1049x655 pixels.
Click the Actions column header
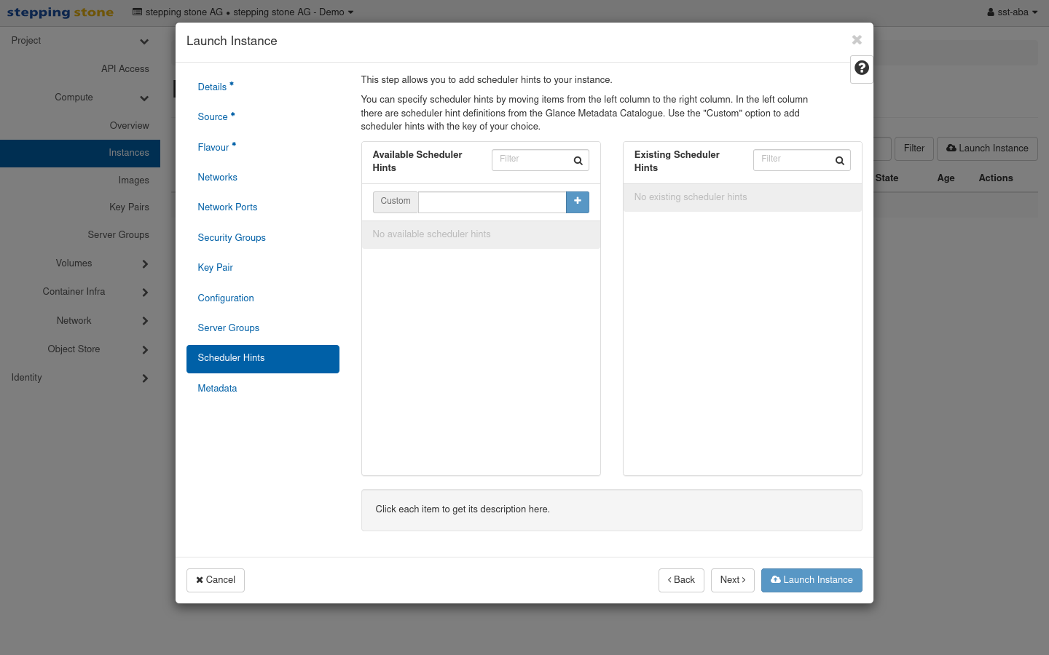995,178
